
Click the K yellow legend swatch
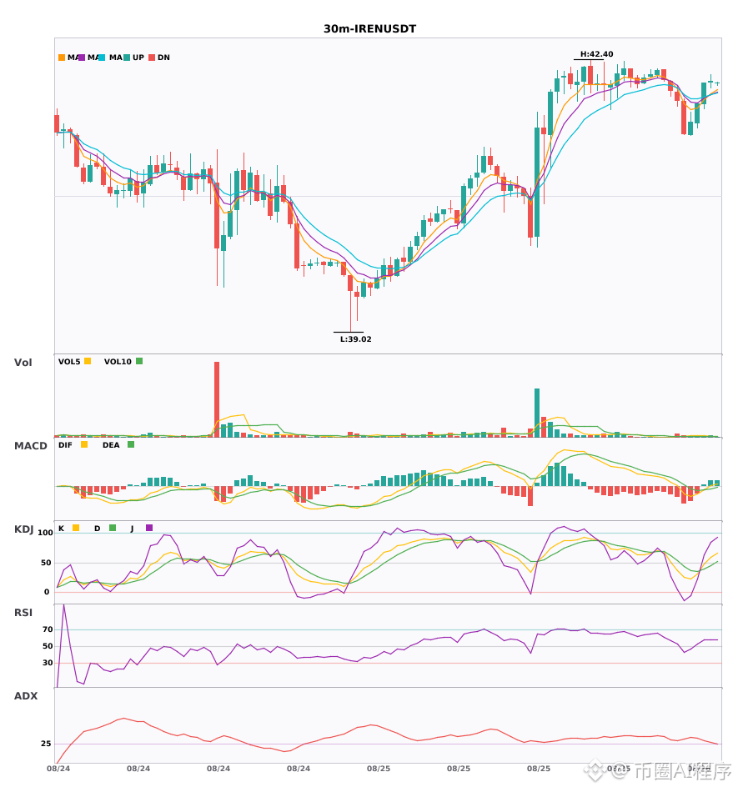[x=76, y=528]
